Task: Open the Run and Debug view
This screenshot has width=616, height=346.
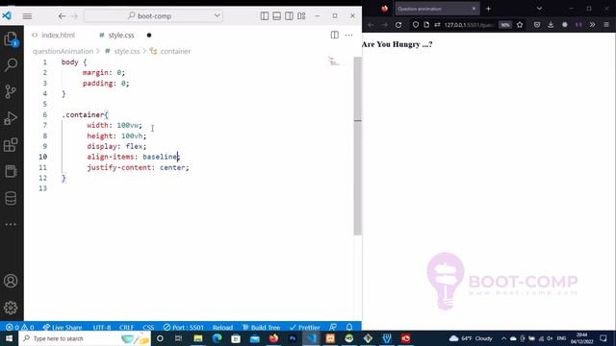Action: pyautogui.click(x=11, y=118)
